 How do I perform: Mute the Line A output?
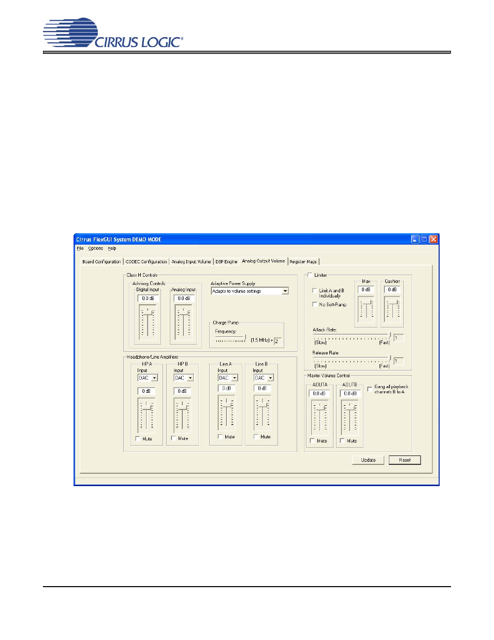(x=220, y=437)
